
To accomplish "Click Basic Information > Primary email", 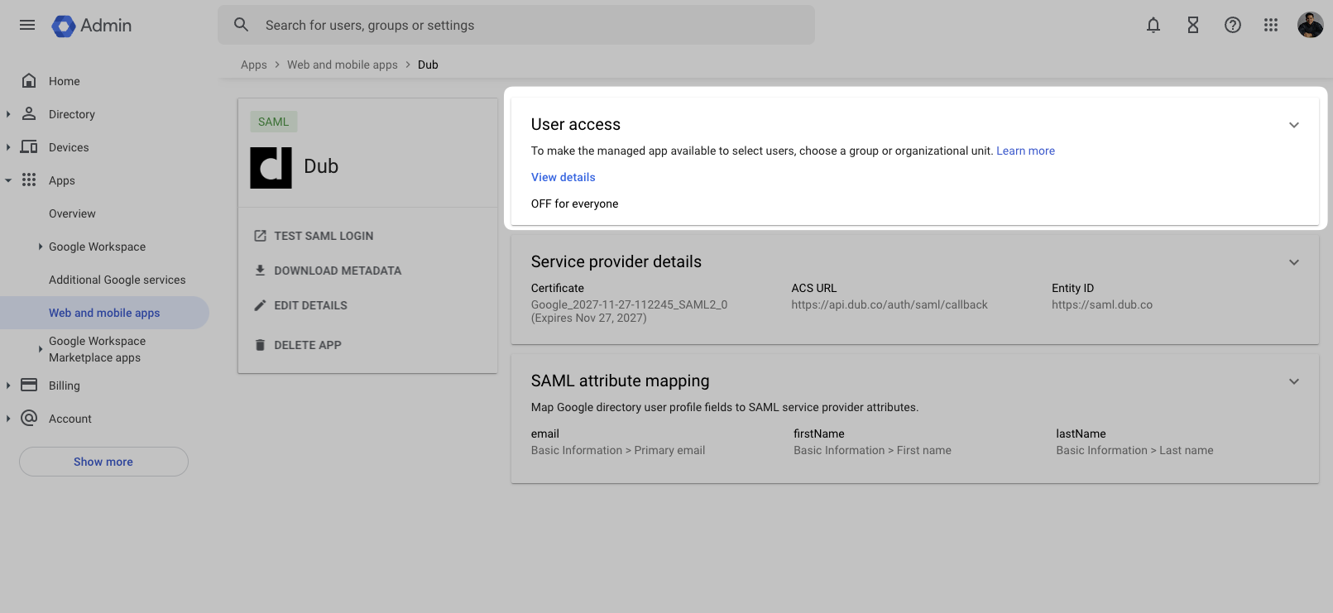I will click(x=618, y=450).
